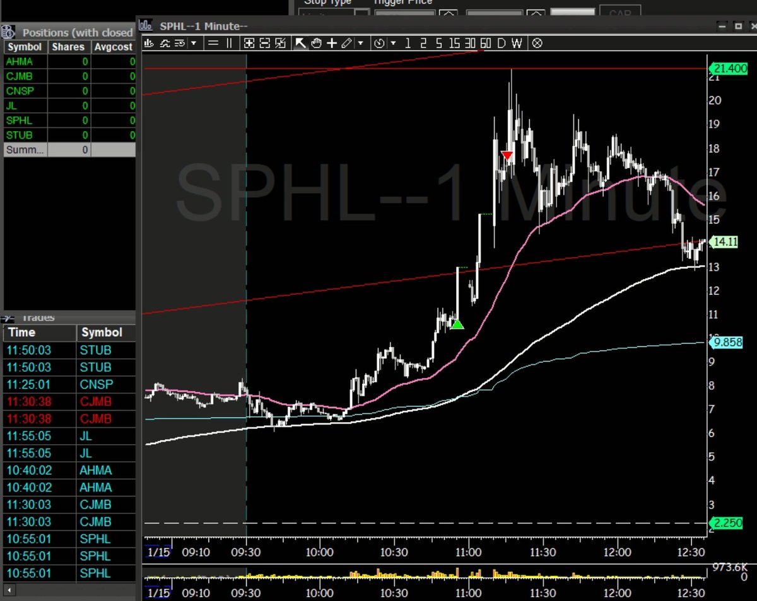Enable the crosshair plus tool
The image size is (757, 601).
tap(331, 43)
